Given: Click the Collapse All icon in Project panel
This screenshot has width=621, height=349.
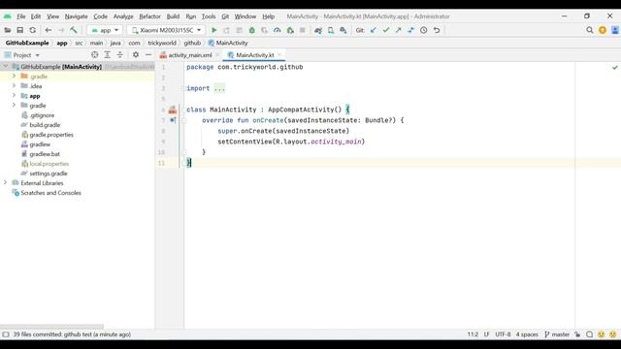Looking at the screenshot, I should pyautogui.click(x=120, y=55).
